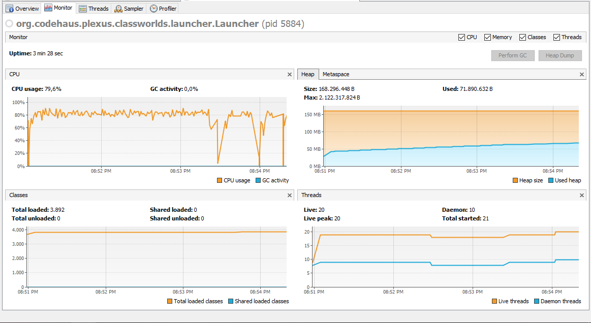Uncheck the CPU checkbox
Viewport: 591px width, 323px height.
(x=461, y=37)
